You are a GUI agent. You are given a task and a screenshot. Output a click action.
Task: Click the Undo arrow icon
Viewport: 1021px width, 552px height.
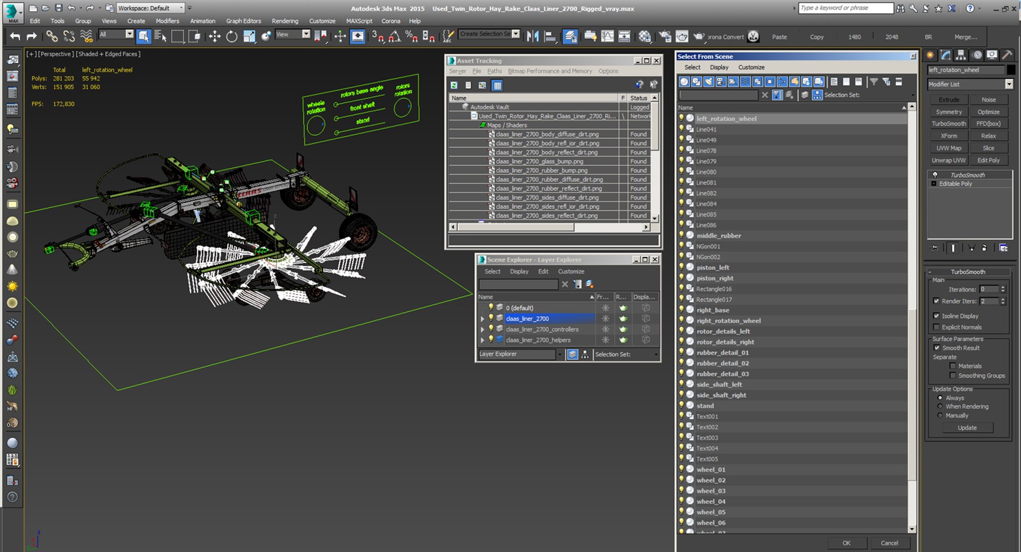[15, 36]
